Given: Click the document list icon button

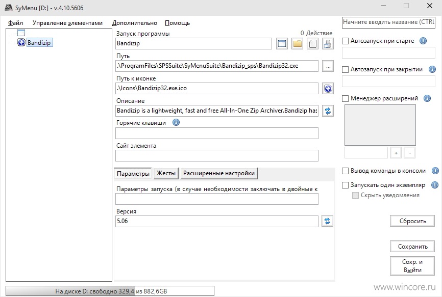Looking at the screenshot, I should (312, 44).
